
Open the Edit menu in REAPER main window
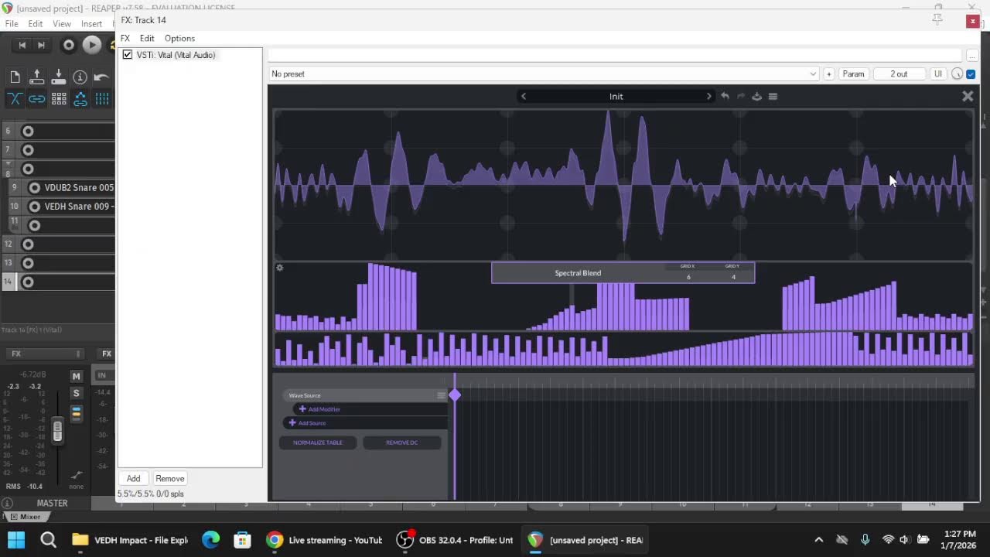[x=36, y=24]
